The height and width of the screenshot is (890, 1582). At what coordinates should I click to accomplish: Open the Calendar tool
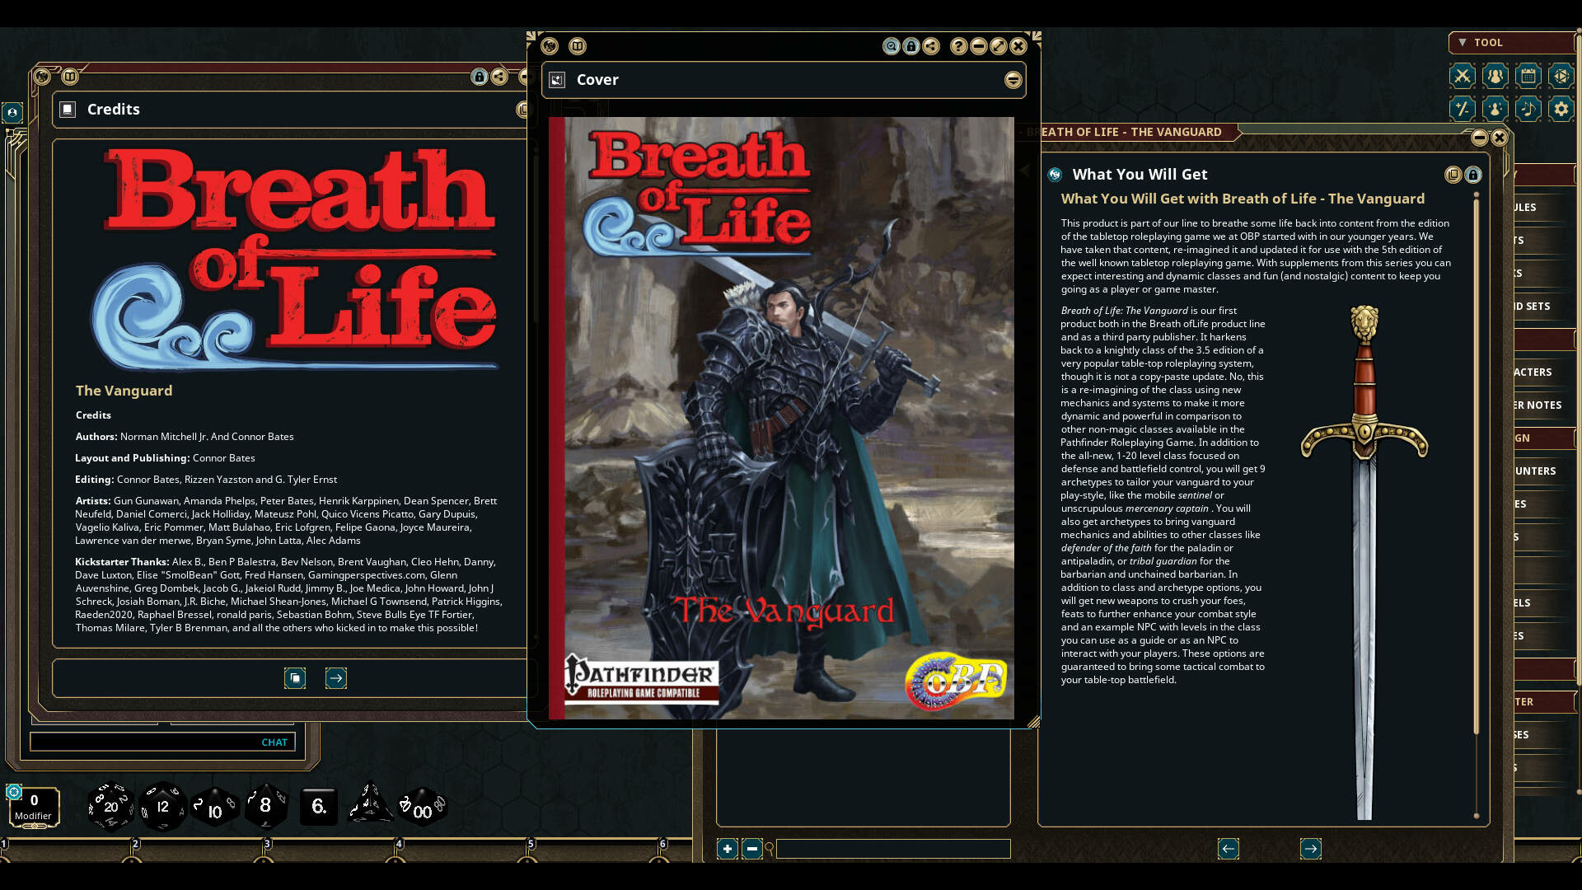(1528, 76)
